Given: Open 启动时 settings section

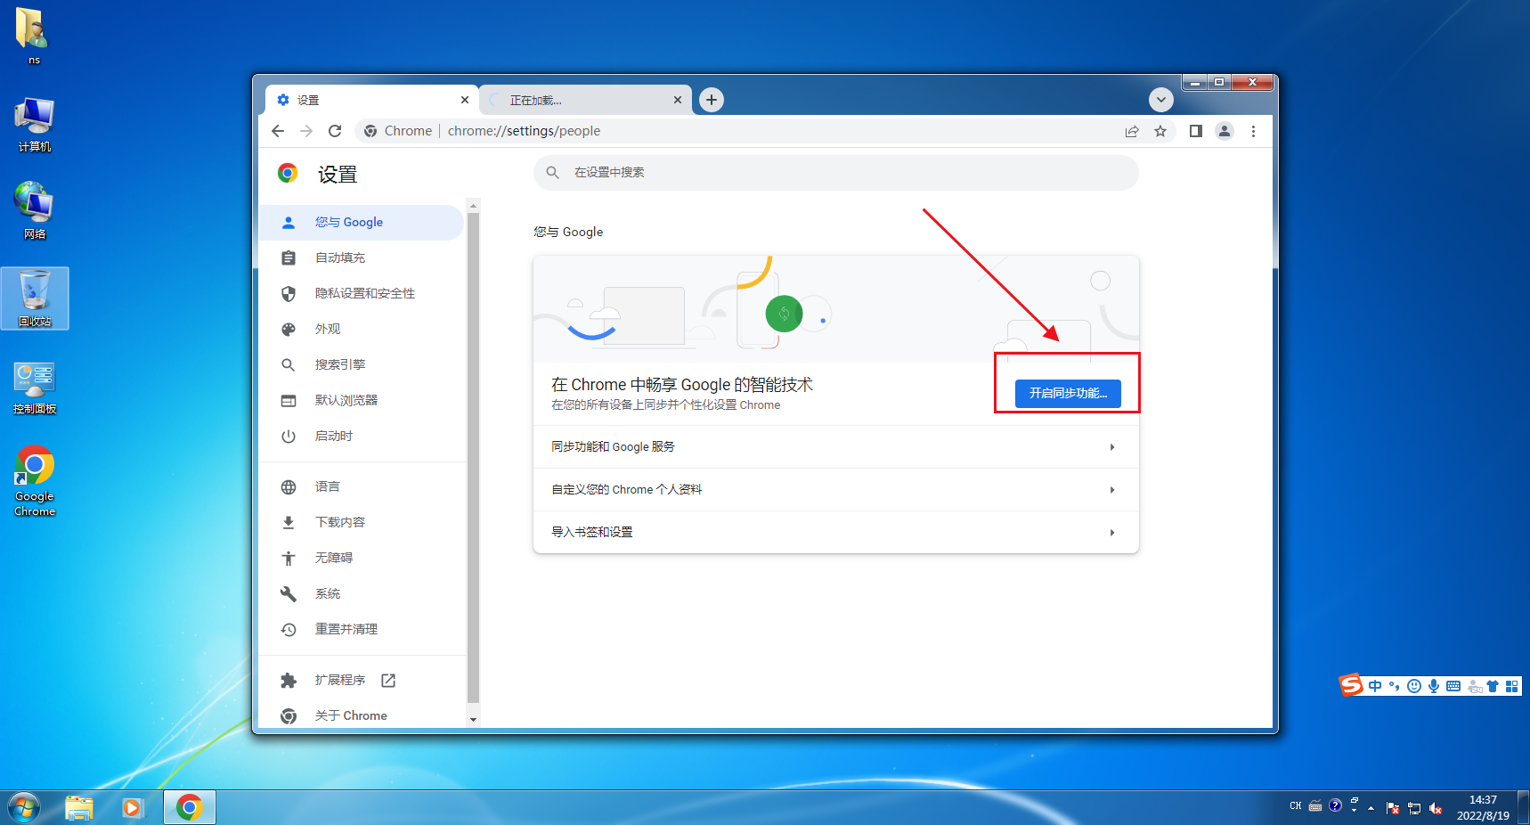Looking at the screenshot, I should pos(362,437).
